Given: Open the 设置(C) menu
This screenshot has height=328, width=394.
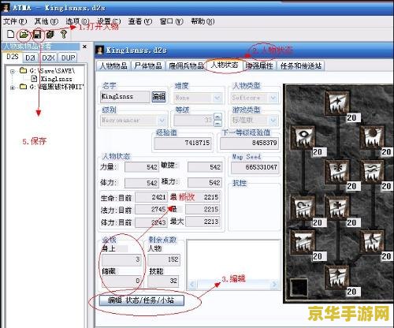Looking at the screenshot, I should (109, 21).
